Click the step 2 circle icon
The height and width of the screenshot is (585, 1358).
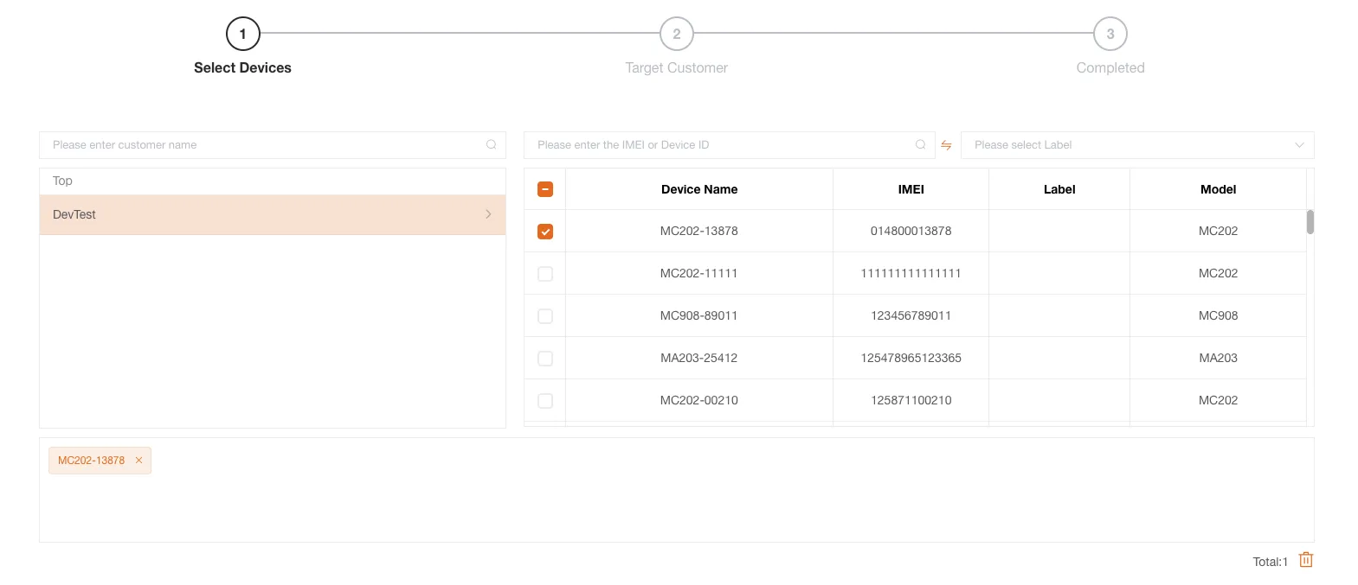(x=677, y=34)
